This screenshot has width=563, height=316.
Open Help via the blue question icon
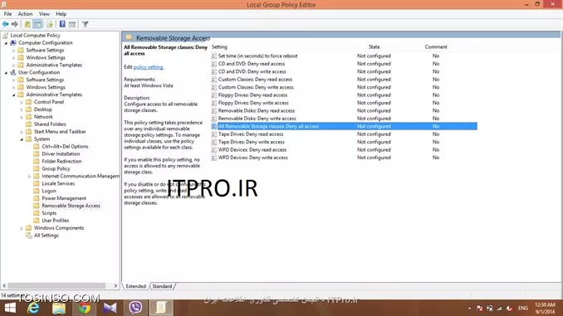pyautogui.click(x=62, y=24)
